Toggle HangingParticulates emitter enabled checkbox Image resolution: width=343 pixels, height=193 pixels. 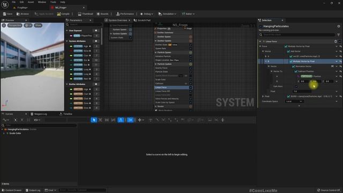tap(260, 26)
